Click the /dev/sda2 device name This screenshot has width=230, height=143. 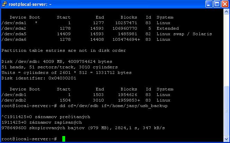point(14,28)
